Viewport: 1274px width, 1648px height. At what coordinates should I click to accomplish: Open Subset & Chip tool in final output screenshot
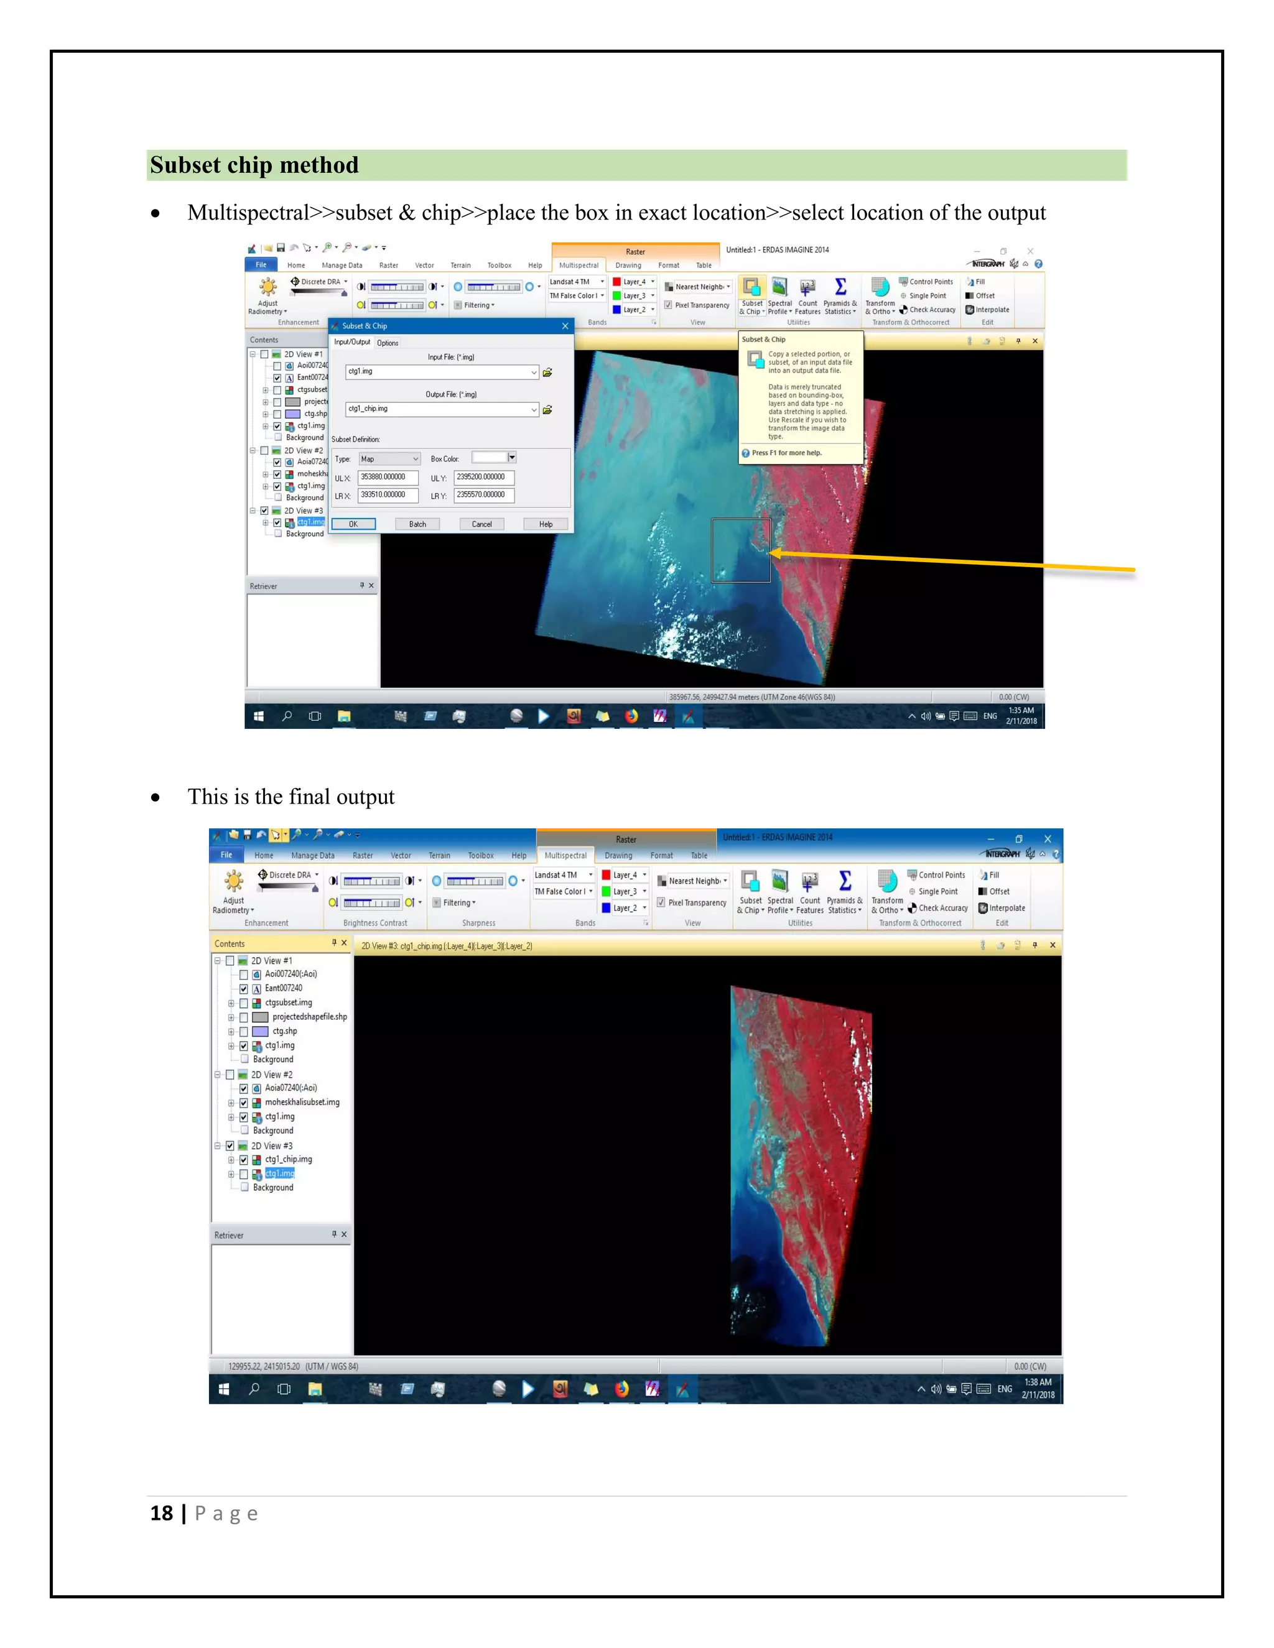[750, 891]
